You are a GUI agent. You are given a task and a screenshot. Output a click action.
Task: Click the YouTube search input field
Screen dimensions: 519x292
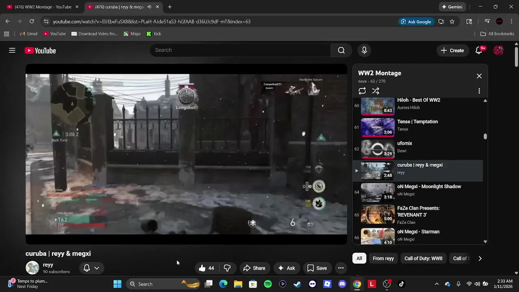click(240, 50)
